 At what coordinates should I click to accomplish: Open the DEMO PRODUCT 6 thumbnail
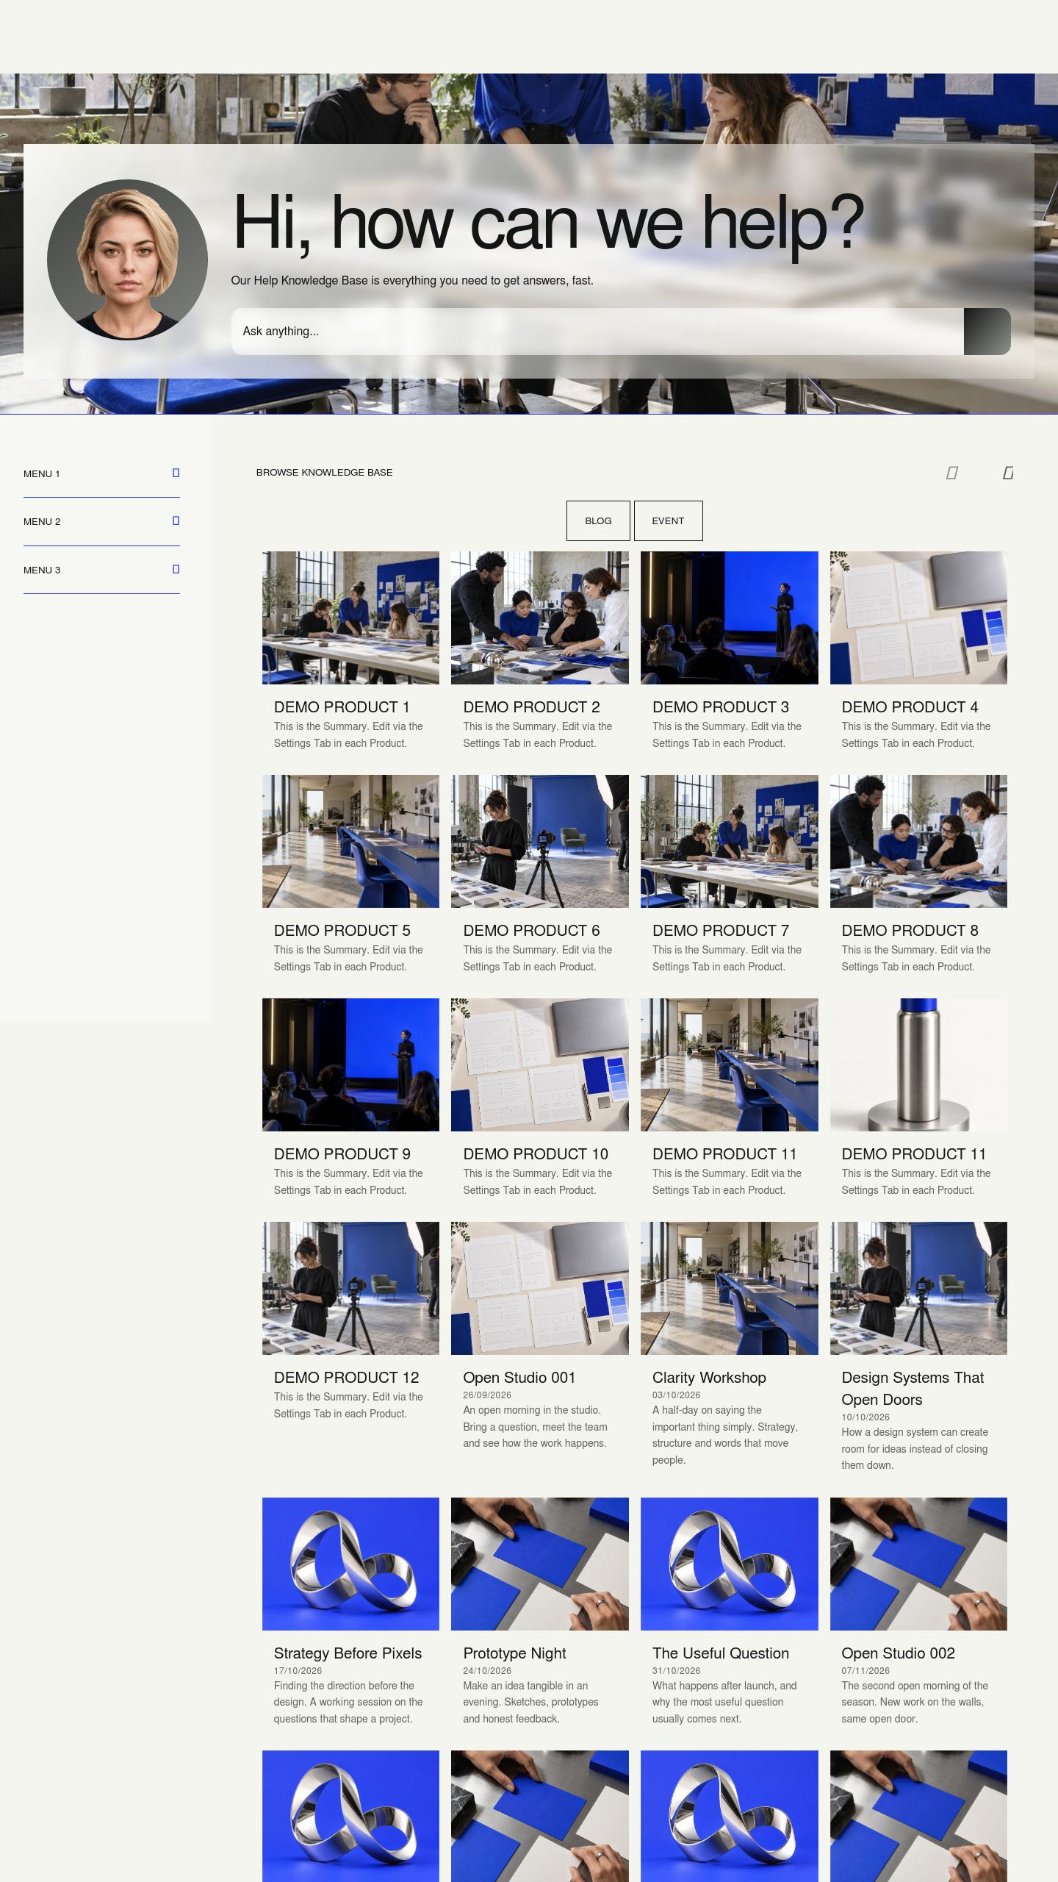[539, 841]
